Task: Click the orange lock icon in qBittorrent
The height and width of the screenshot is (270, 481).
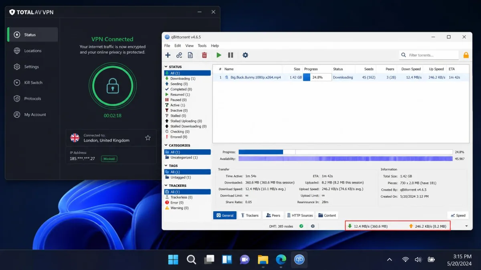Action: [466, 55]
